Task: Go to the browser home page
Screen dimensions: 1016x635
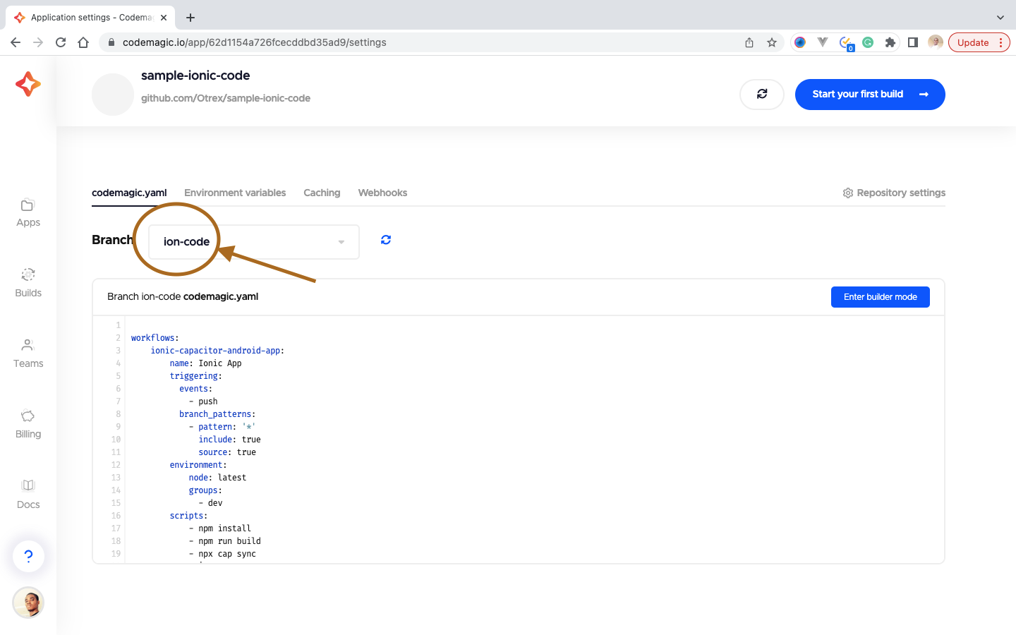Action: click(83, 42)
